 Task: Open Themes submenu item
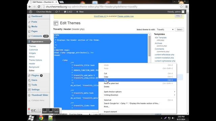pyautogui.click(x=32, y=46)
